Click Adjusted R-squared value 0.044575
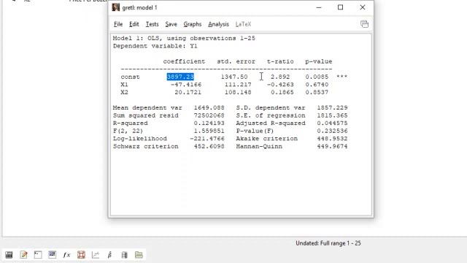This screenshot has width=467, height=263. tap(332, 123)
